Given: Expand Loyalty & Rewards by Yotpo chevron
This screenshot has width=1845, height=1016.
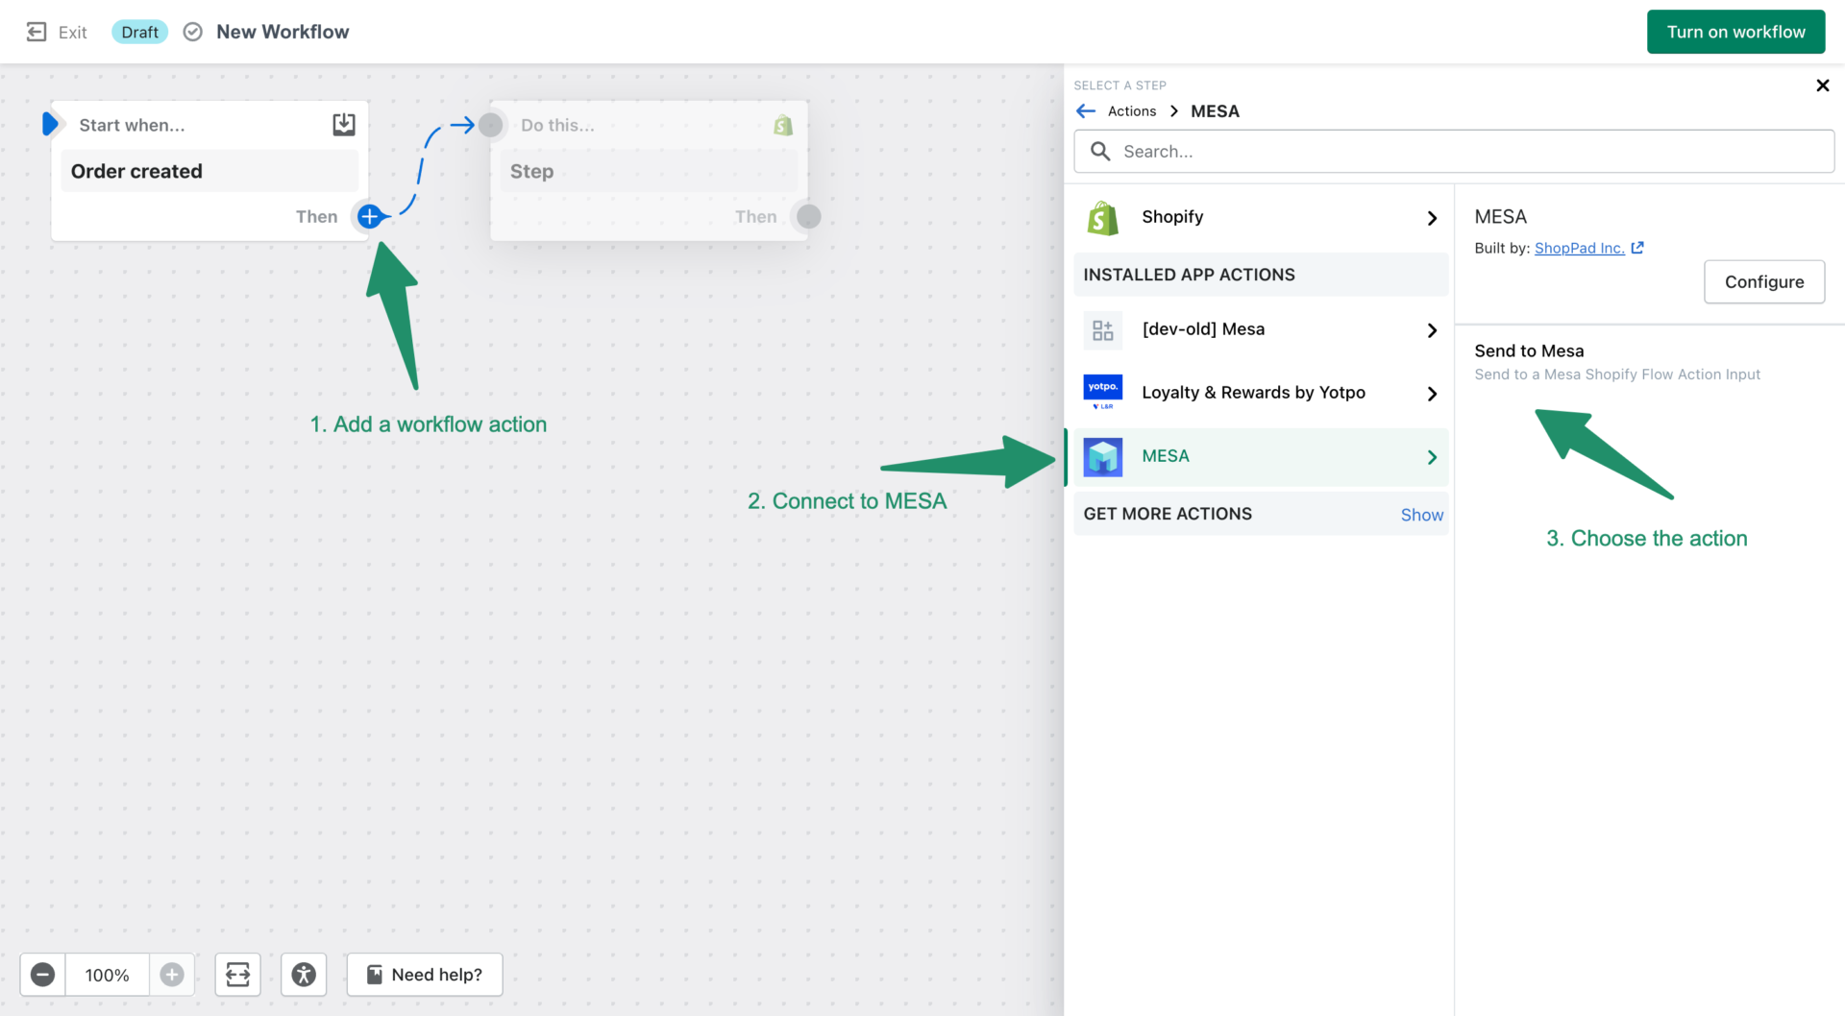Looking at the screenshot, I should (1431, 393).
